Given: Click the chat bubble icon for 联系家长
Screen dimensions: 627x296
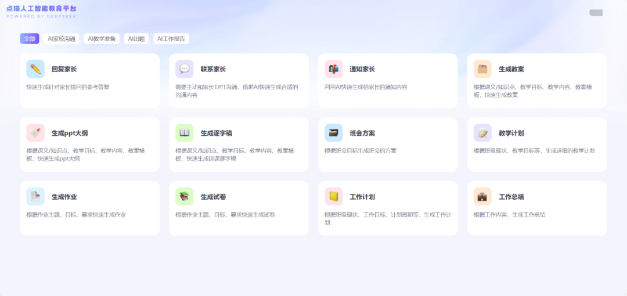Looking at the screenshot, I should 185,69.
